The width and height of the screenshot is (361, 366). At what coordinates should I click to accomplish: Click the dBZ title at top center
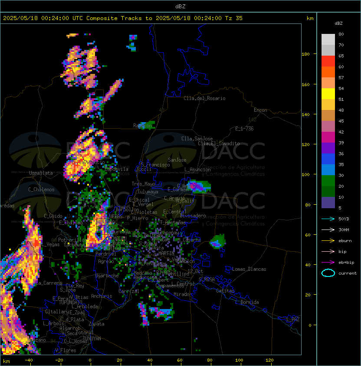click(180, 6)
